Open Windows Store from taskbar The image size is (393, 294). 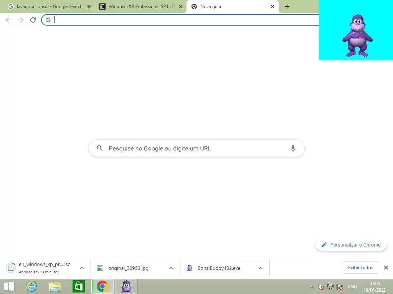(x=78, y=286)
